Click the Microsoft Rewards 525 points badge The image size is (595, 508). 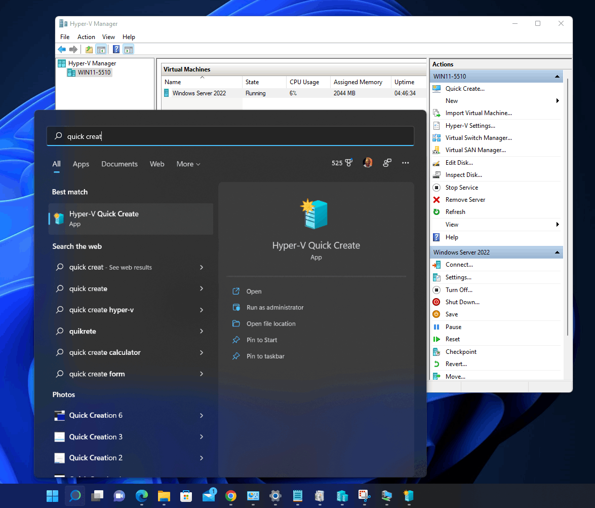coord(342,163)
